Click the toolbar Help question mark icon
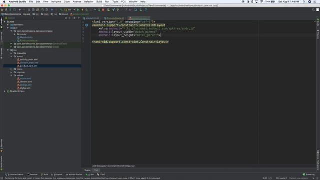The width and height of the screenshot is (320, 180). click(x=146, y=10)
